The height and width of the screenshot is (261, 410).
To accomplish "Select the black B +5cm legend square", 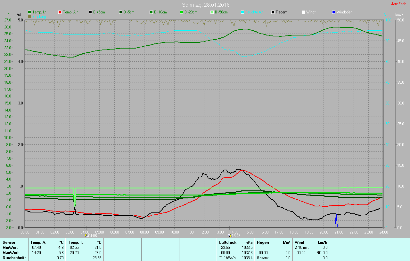I will [x=90, y=12].
